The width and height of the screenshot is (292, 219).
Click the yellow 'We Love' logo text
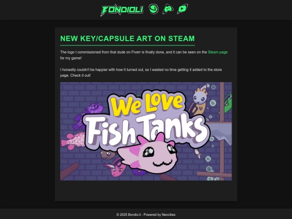click(147, 104)
